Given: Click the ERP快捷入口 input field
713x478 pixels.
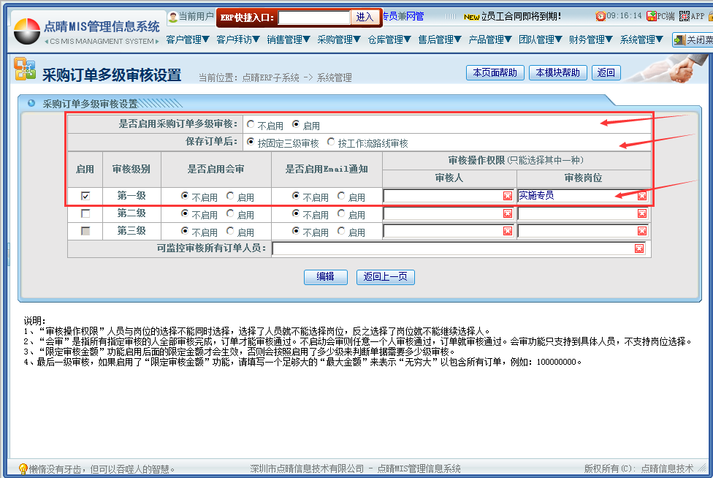Looking at the screenshot, I should [x=314, y=17].
